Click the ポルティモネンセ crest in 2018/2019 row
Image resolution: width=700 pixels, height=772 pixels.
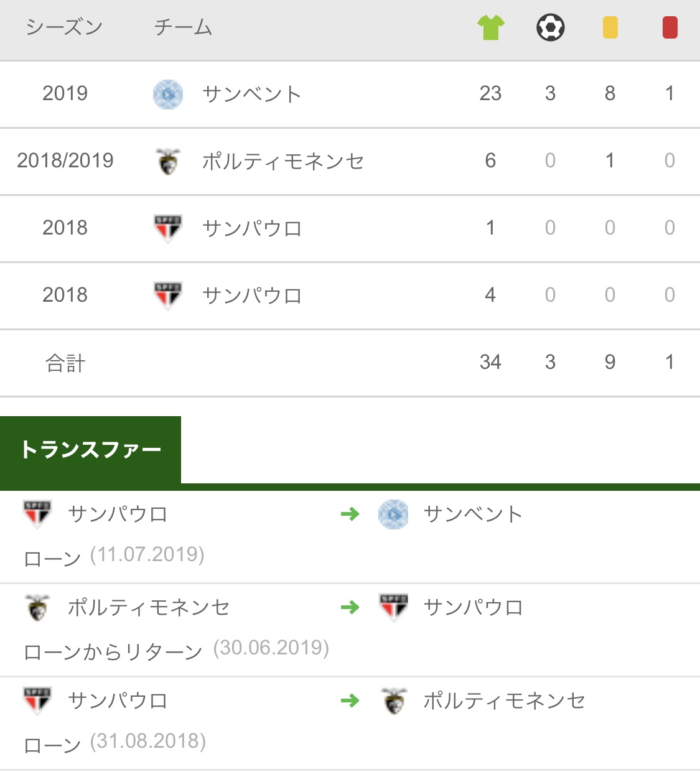pos(168,162)
